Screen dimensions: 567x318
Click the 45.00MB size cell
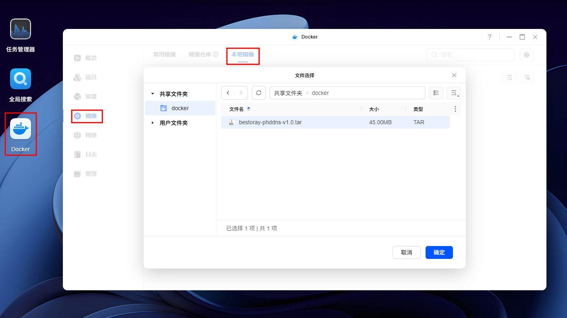380,122
